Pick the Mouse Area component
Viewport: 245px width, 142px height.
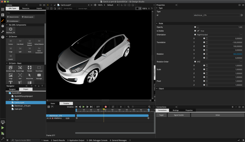[29, 76]
